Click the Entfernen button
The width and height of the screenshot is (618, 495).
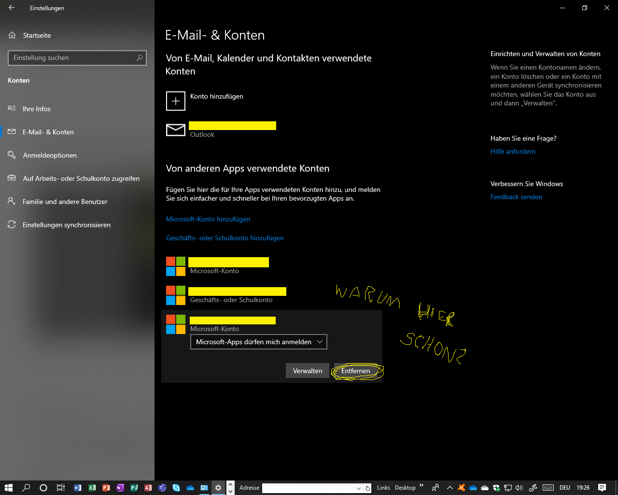[356, 371]
